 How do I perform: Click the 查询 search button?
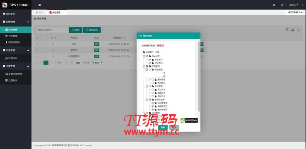(76, 30)
